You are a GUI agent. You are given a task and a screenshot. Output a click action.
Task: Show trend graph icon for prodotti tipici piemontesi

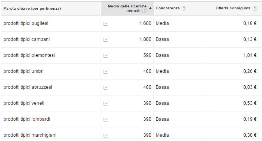[x=106, y=56]
